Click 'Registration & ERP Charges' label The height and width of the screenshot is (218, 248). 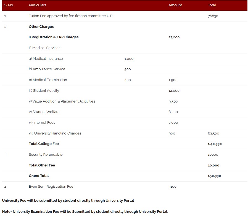click(54, 37)
